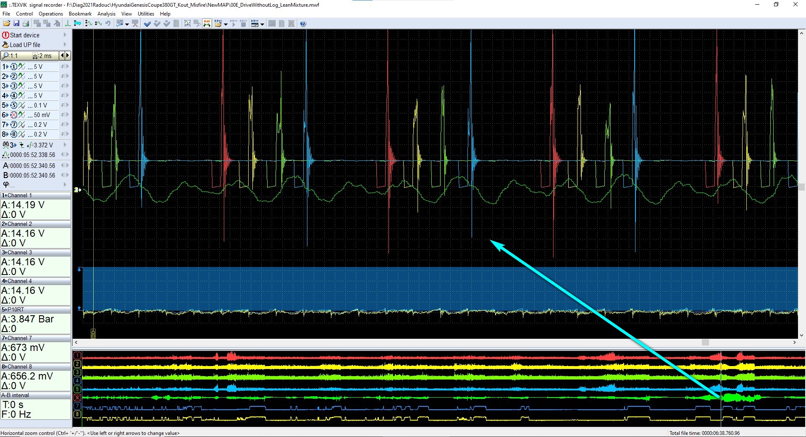Click channel 6 range value 50 mV
Viewport: 806px width, 437px height.
point(42,115)
